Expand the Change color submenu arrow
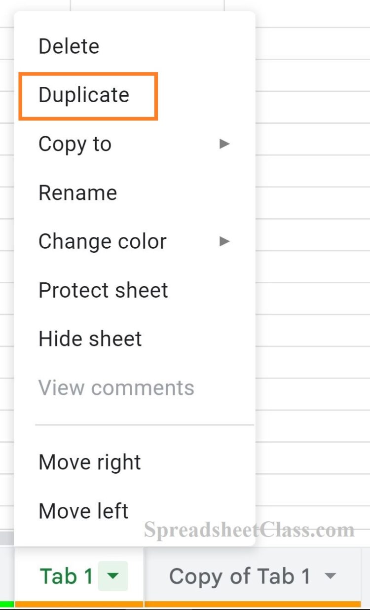This screenshot has height=610, width=370. pyautogui.click(x=224, y=241)
